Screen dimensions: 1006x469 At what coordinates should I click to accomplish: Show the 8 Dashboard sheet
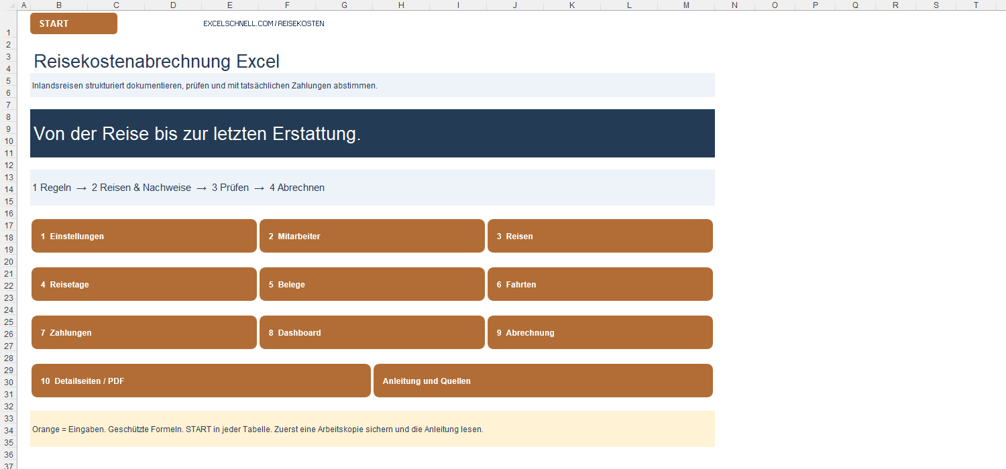[372, 332]
